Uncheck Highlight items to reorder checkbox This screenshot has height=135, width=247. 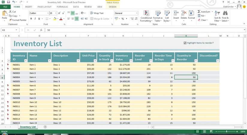tap(185, 43)
